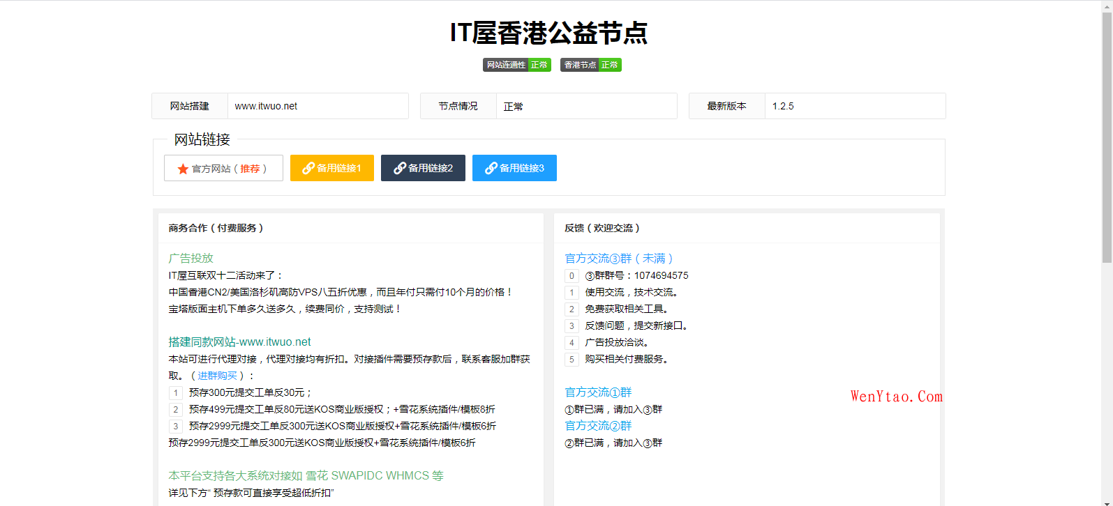This screenshot has width=1113, height=506.
Task: Click the 使用交流，技术交流 list item
Action: pyautogui.click(x=632, y=292)
